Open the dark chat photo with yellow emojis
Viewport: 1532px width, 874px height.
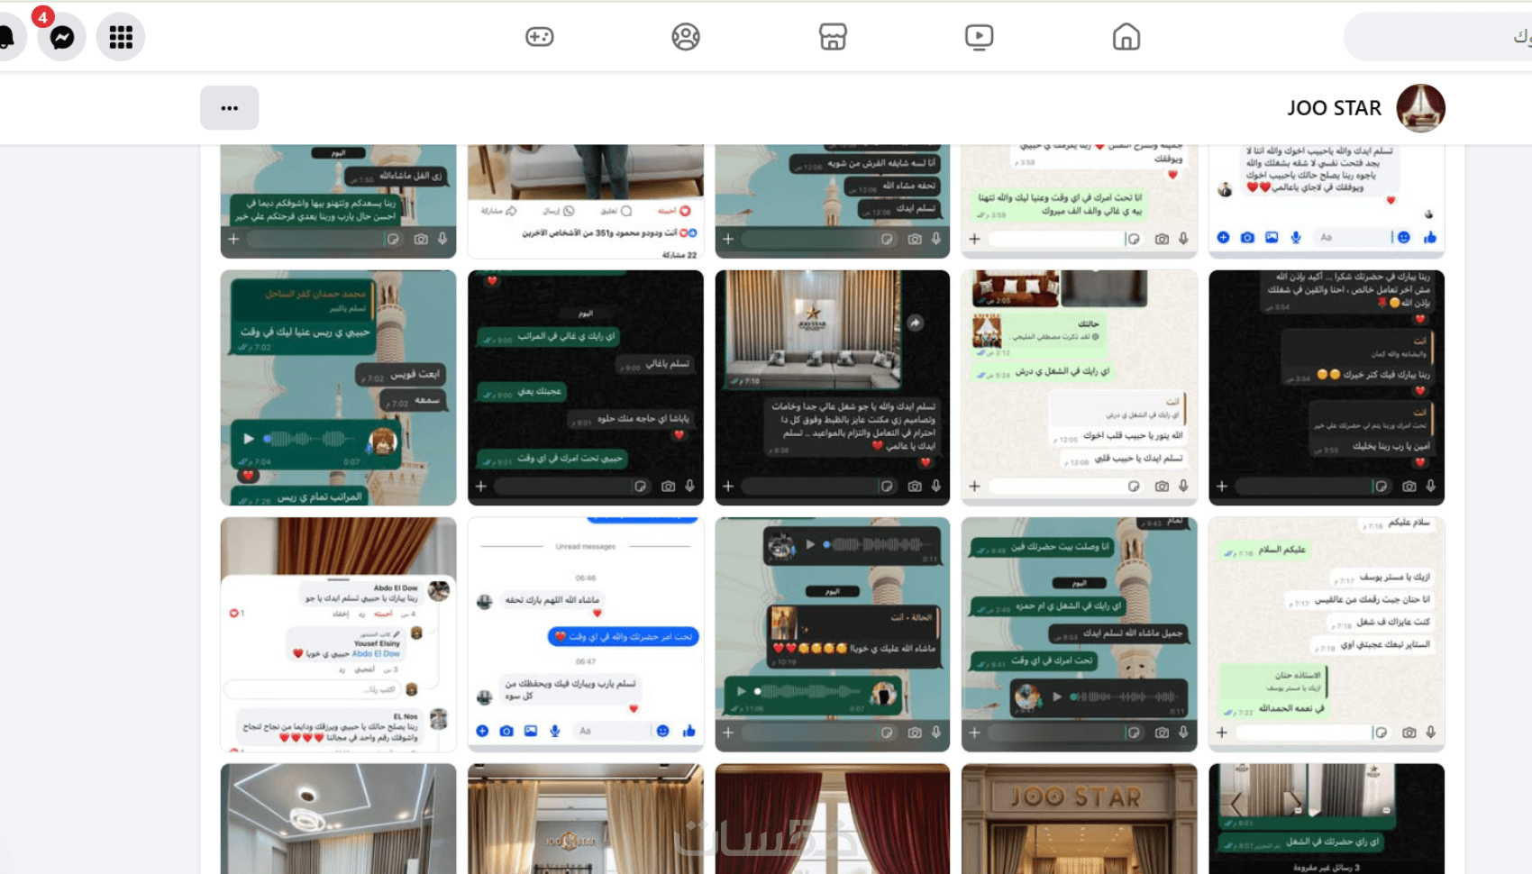tap(1327, 387)
